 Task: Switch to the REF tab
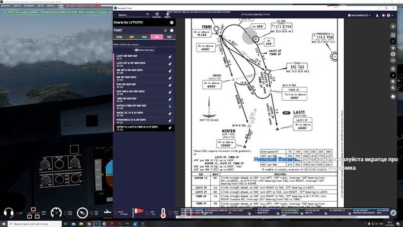(169, 37)
